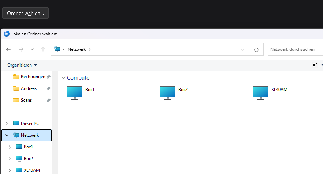Click the pin icon next to Scans

point(48,101)
